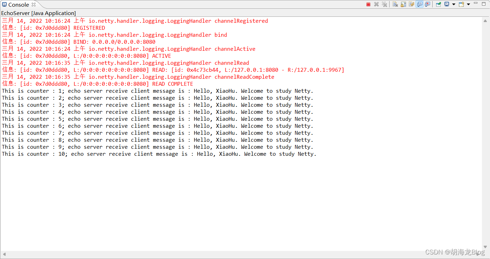This screenshot has height=259, width=490.
Task: Expand the Open Console dropdown arrow
Action: pos(468,4)
